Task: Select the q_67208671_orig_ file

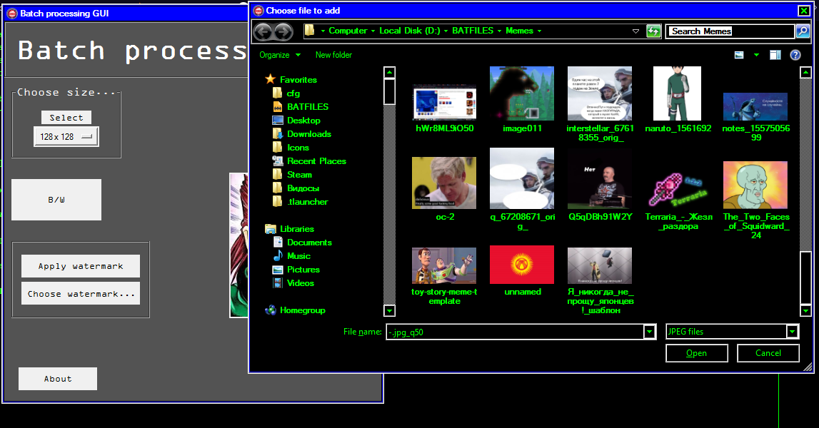Action: tap(522, 189)
